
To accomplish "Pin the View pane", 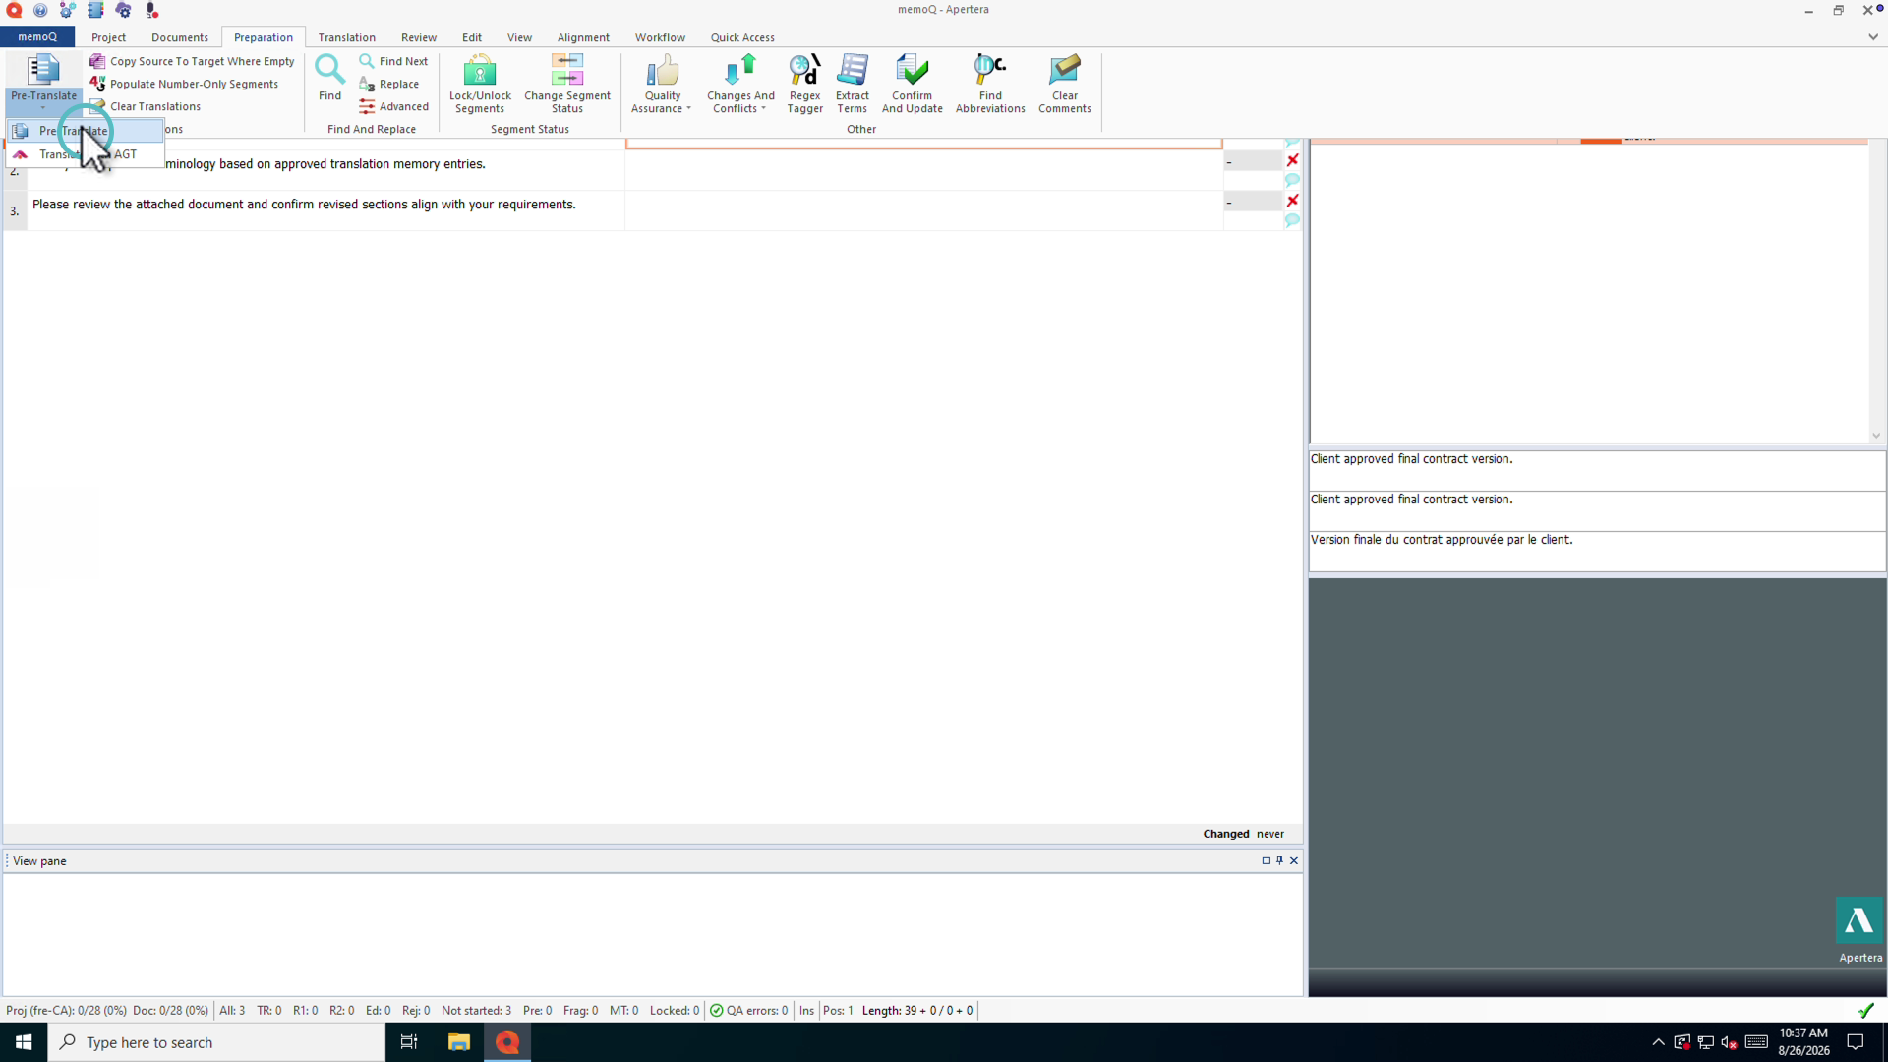I will coord(1279,860).
